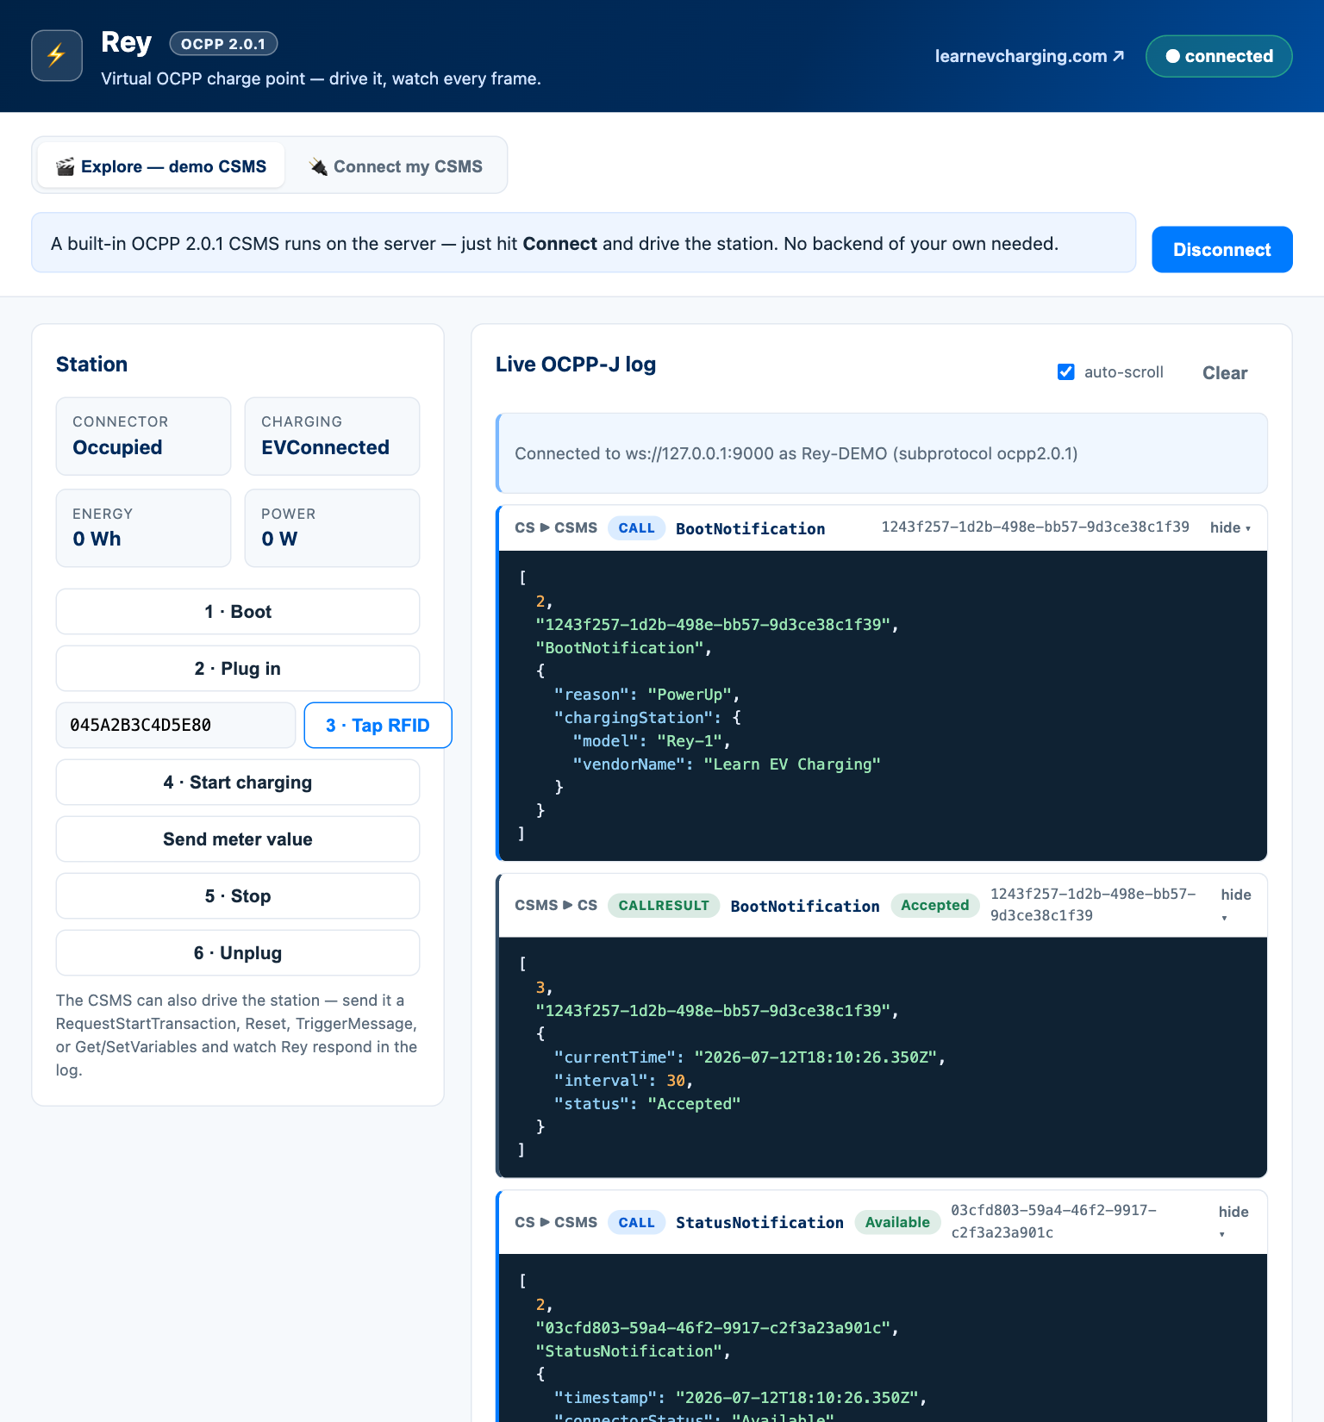
Task: Click the Station panel heading
Action: tap(91, 365)
